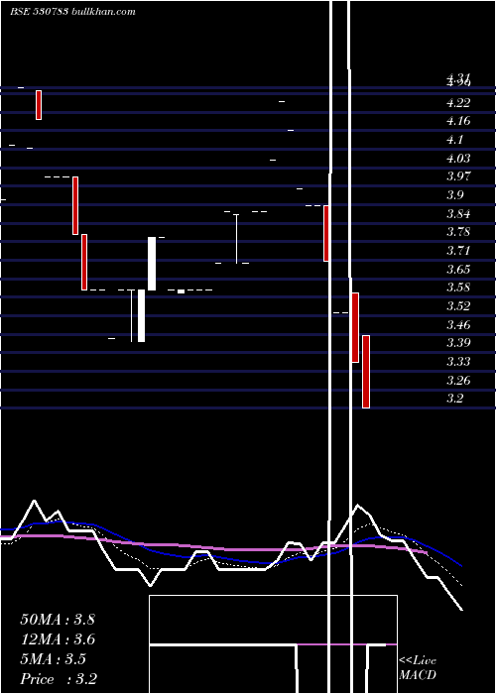Click the 3.2 price axis label
The height and width of the screenshot is (694, 496).
coord(454,398)
